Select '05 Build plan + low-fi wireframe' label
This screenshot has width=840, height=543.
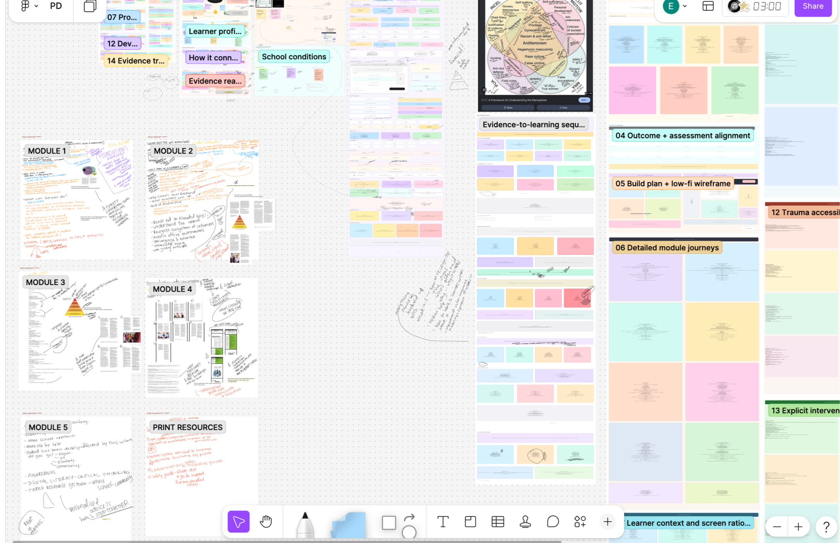tap(673, 184)
